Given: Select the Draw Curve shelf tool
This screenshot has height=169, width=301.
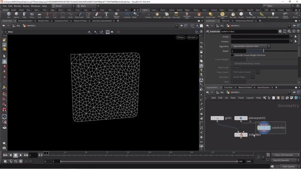Looking at the screenshot, I should pos(79,15).
